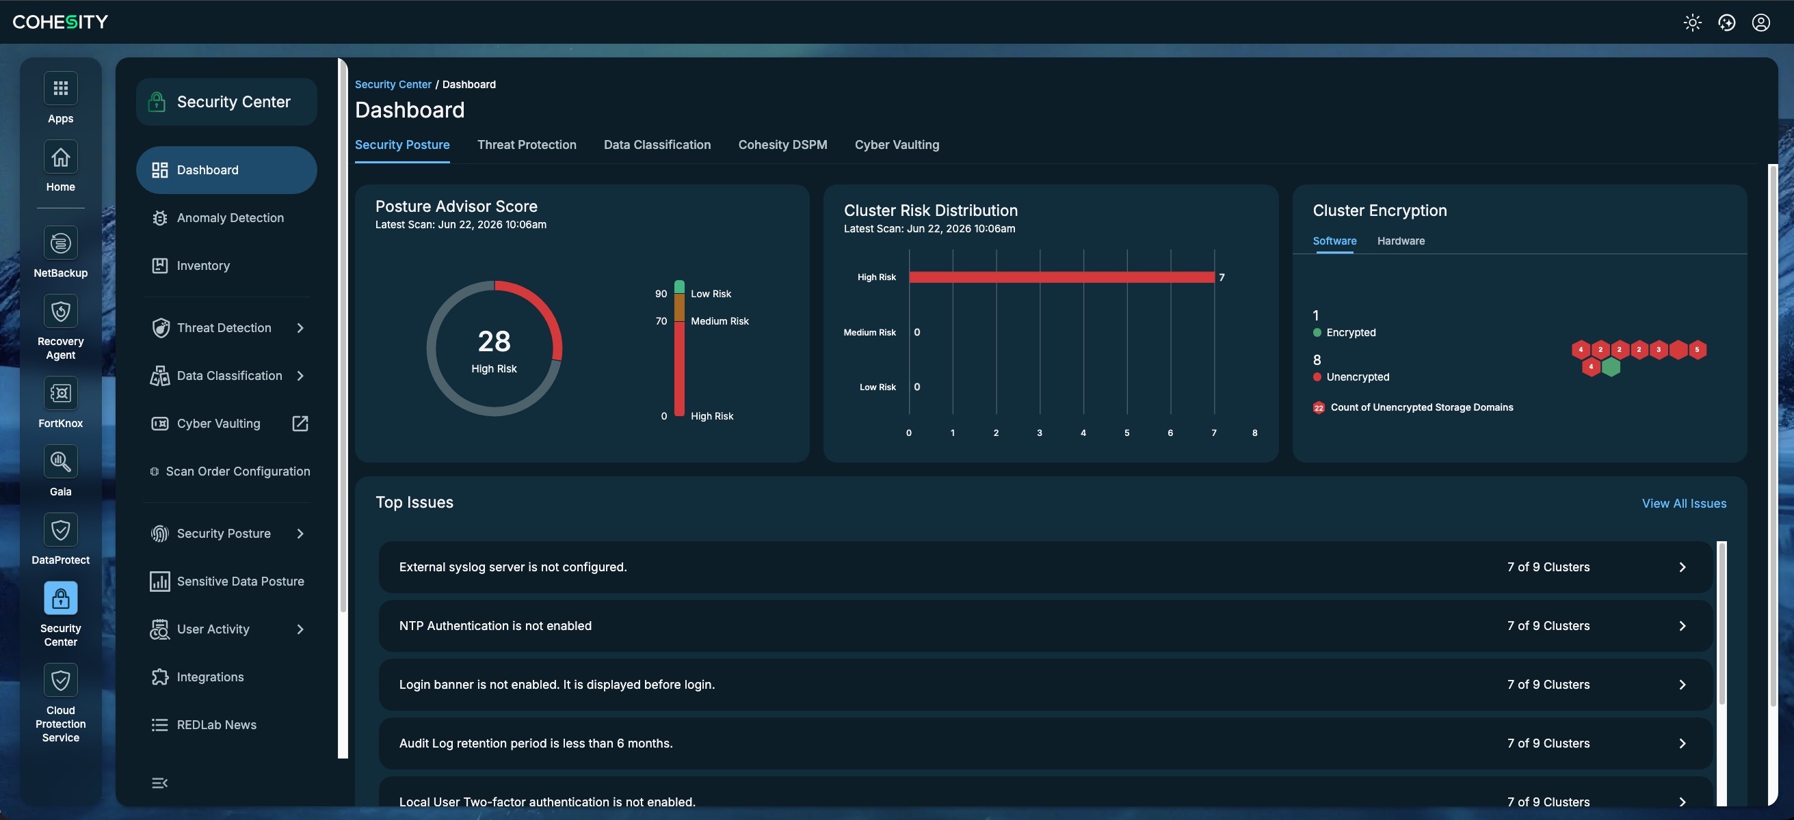
Task: Click Security Center breadcrumb link
Action: pyautogui.click(x=393, y=84)
